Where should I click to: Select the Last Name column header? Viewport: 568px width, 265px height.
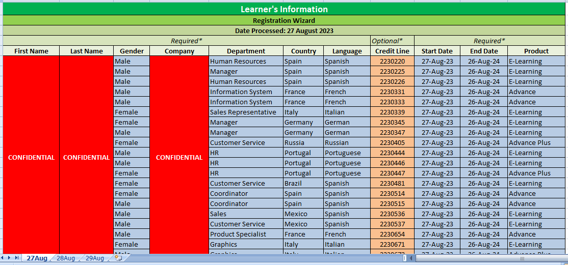(87, 51)
